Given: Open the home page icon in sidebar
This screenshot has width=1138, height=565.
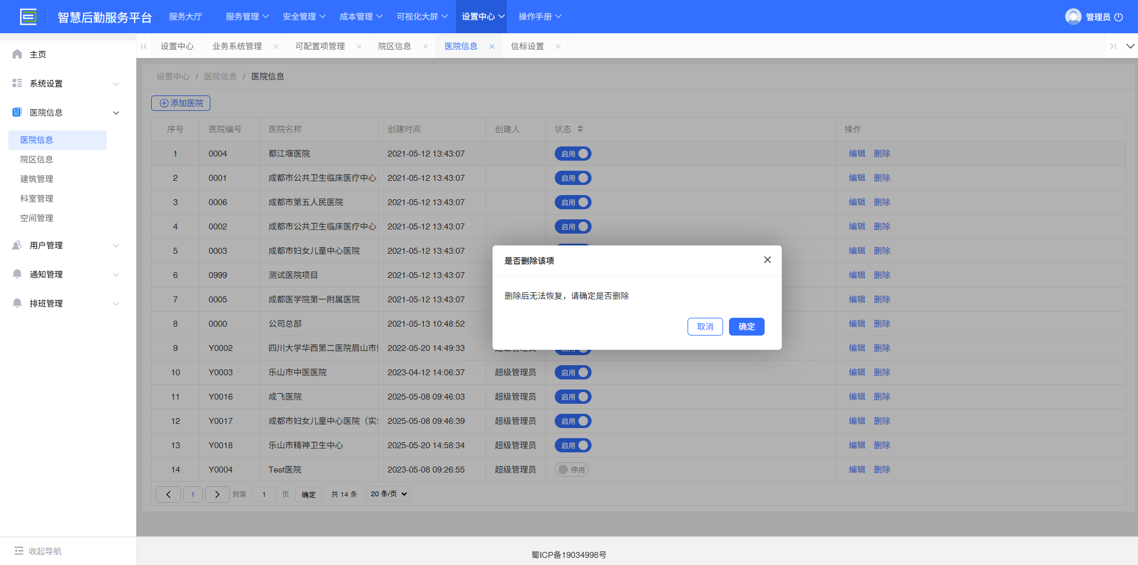Looking at the screenshot, I should tap(17, 54).
